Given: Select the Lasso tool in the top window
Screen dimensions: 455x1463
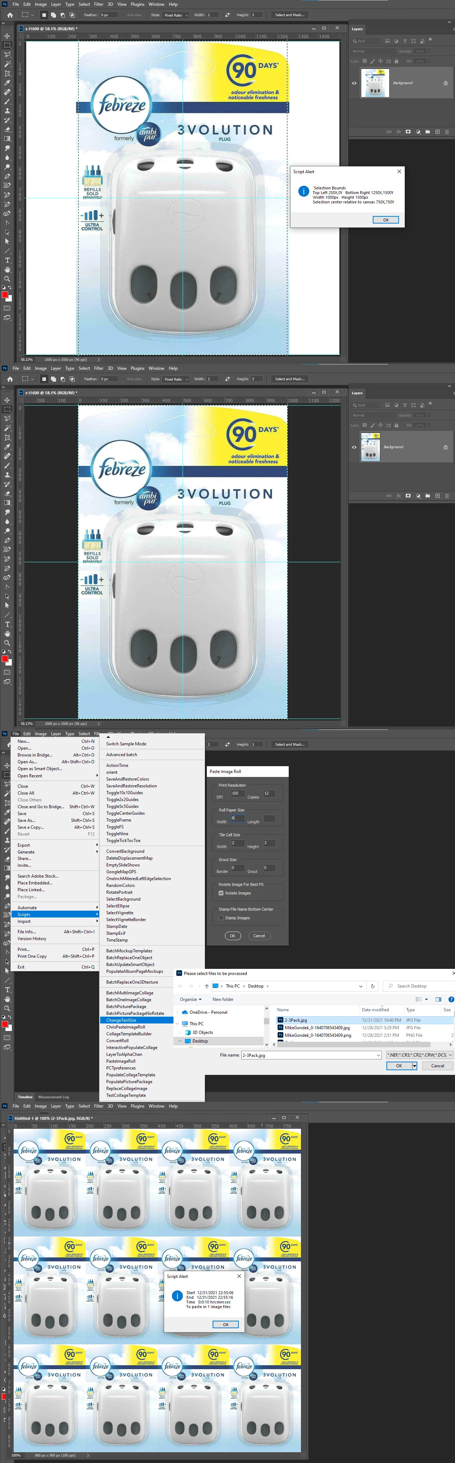Looking at the screenshot, I should tap(7, 55).
